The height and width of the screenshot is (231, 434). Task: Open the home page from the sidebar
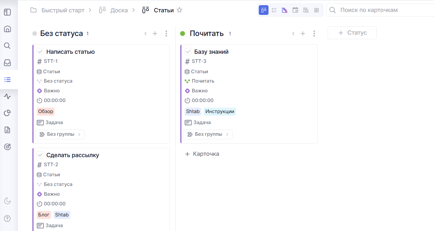(7, 29)
